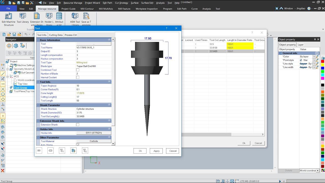This screenshot has height=183, width=325.
Task: Check the Extension Shank checkbox
Action: coord(78,125)
